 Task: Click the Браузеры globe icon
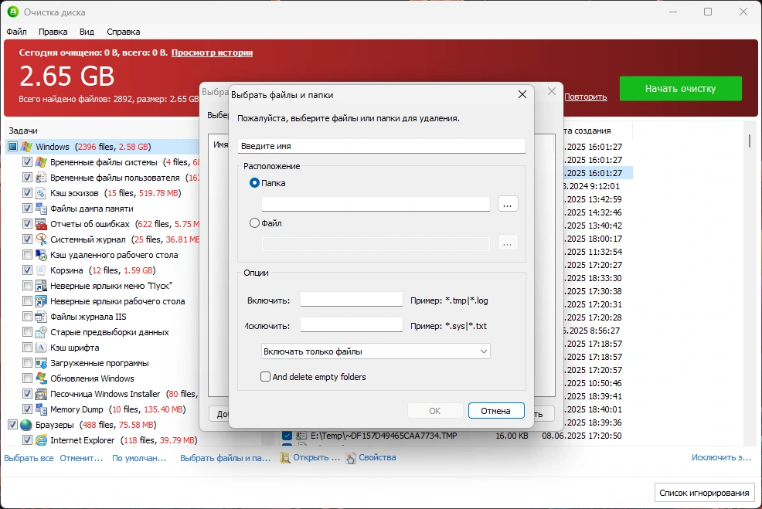tap(26, 425)
